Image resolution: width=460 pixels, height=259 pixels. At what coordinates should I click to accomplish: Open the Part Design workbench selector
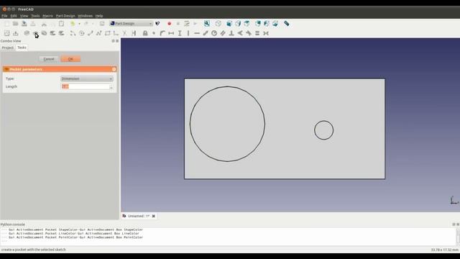(x=131, y=24)
